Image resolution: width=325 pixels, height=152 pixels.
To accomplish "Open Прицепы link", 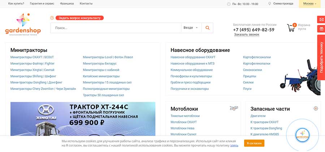I will tap(250, 76).
